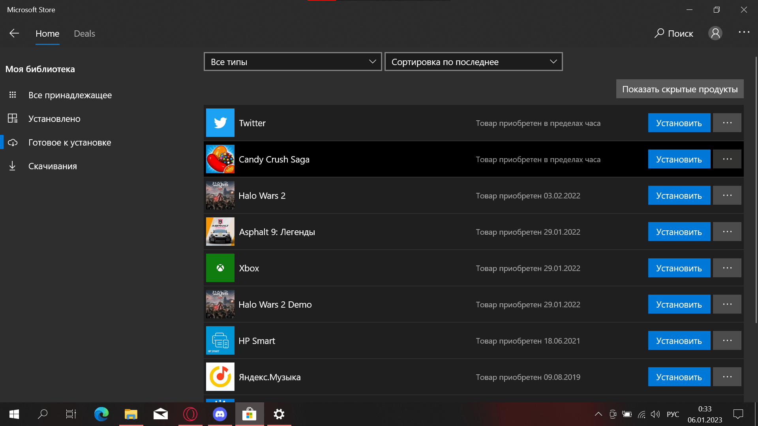Install Halo Wars 2

click(x=679, y=195)
